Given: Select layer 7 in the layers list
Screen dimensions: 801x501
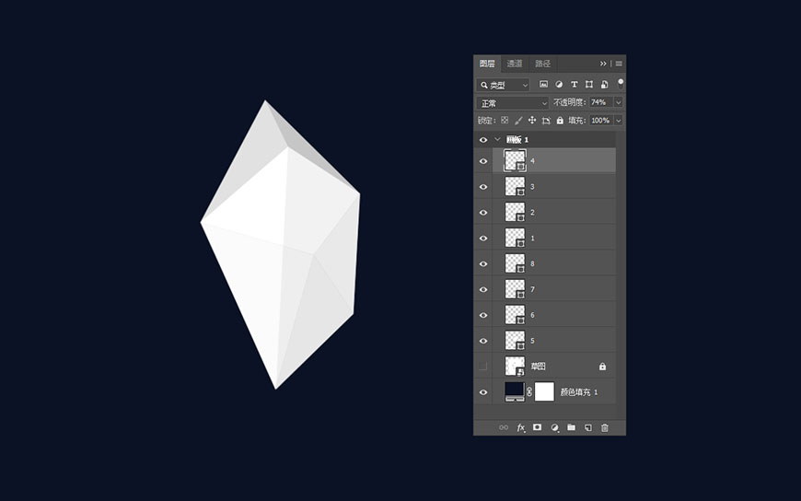Looking at the screenshot, I should pyautogui.click(x=553, y=289).
